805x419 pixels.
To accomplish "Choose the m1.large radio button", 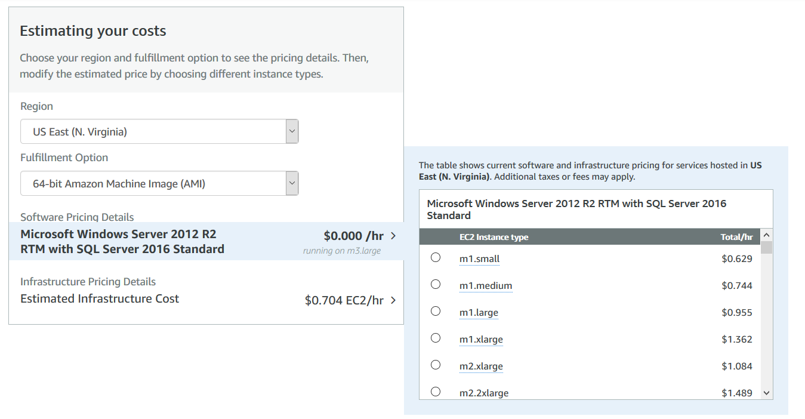I will click(436, 311).
